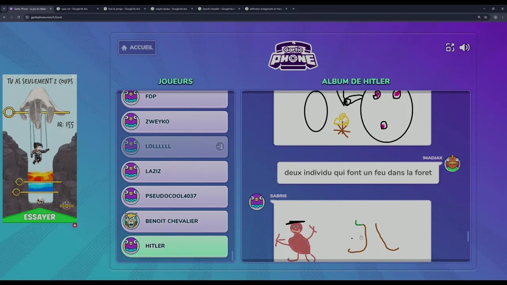Click ESSAYER on the ad banner
This screenshot has height=285, width=507.
(x=40, y=217)
